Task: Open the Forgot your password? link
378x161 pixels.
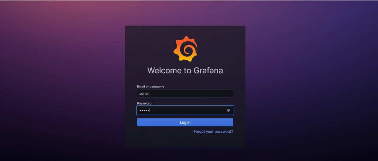Action: pos(213,132)
